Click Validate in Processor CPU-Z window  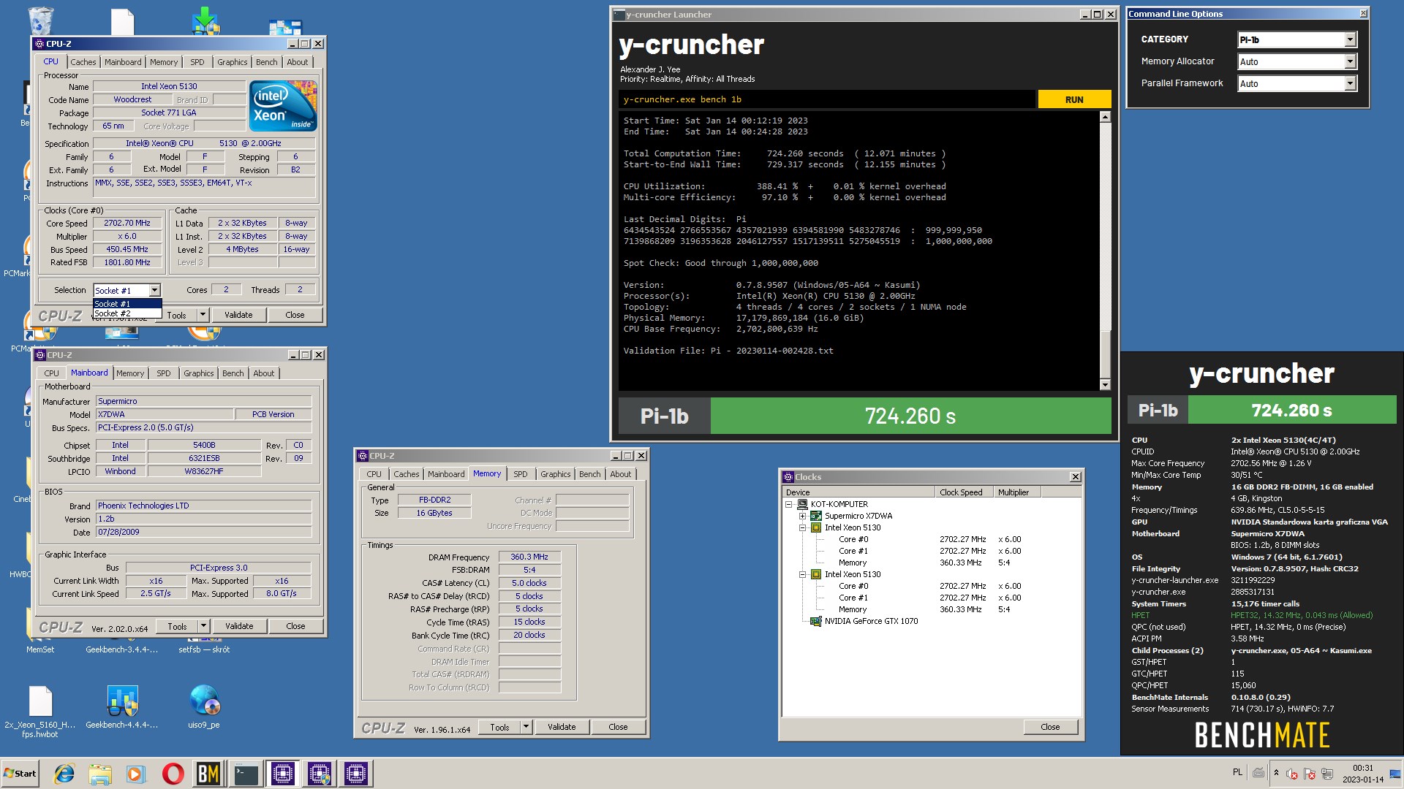pos(238,315)
